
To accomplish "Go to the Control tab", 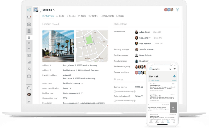I will point(93,16).
